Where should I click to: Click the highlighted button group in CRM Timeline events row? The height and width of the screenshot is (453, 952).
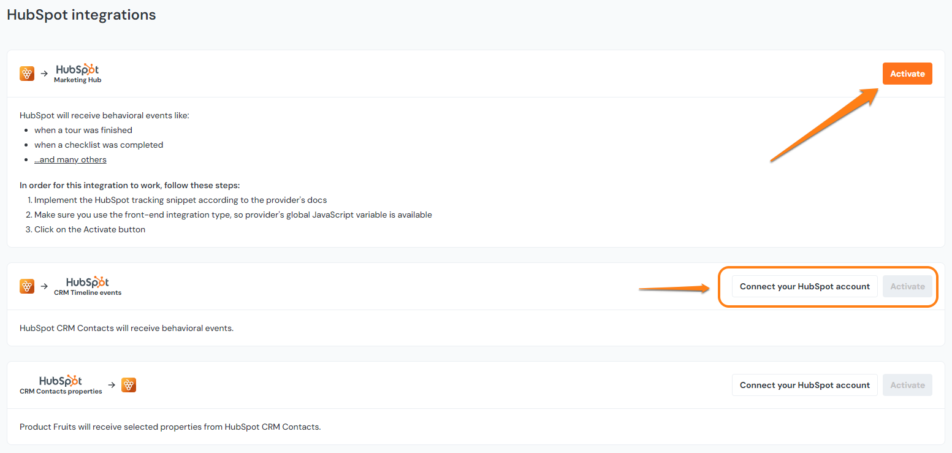(828, 286)
